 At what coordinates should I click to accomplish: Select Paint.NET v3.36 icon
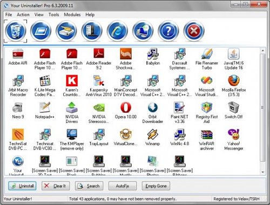tap(179, 107)
